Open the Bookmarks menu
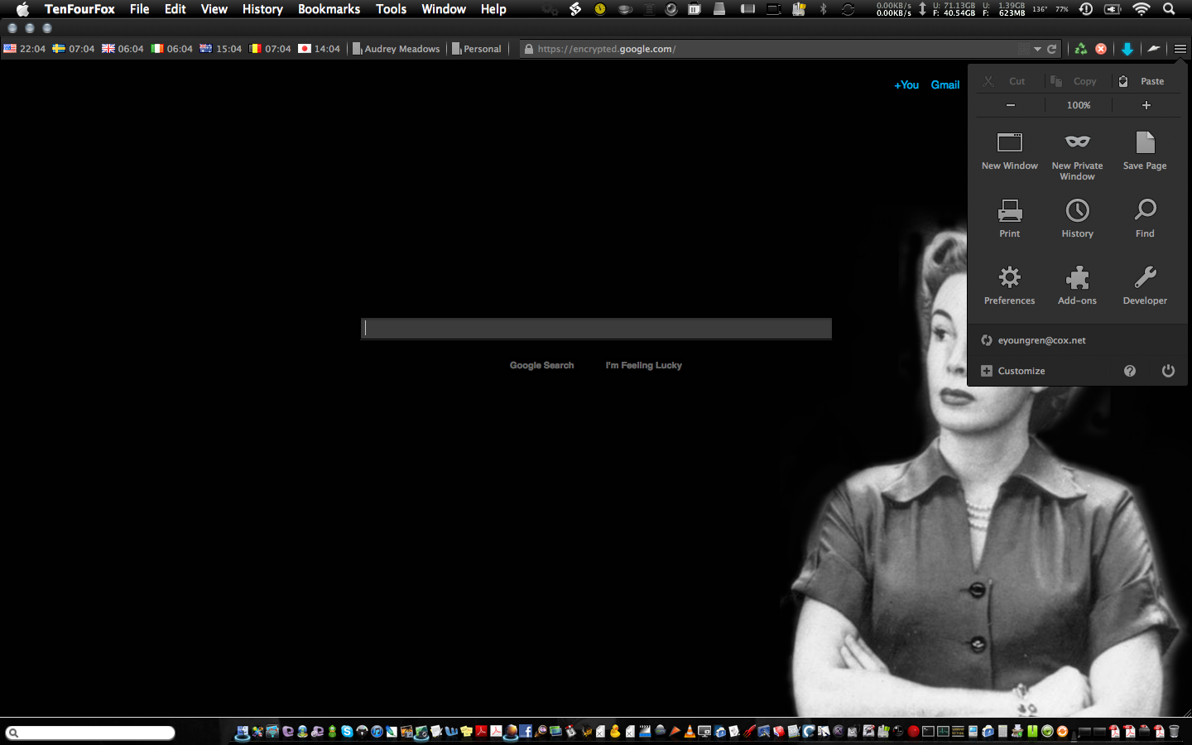Image resolution: width=1192 pixels, height=745 pixels. pos(329,9)
